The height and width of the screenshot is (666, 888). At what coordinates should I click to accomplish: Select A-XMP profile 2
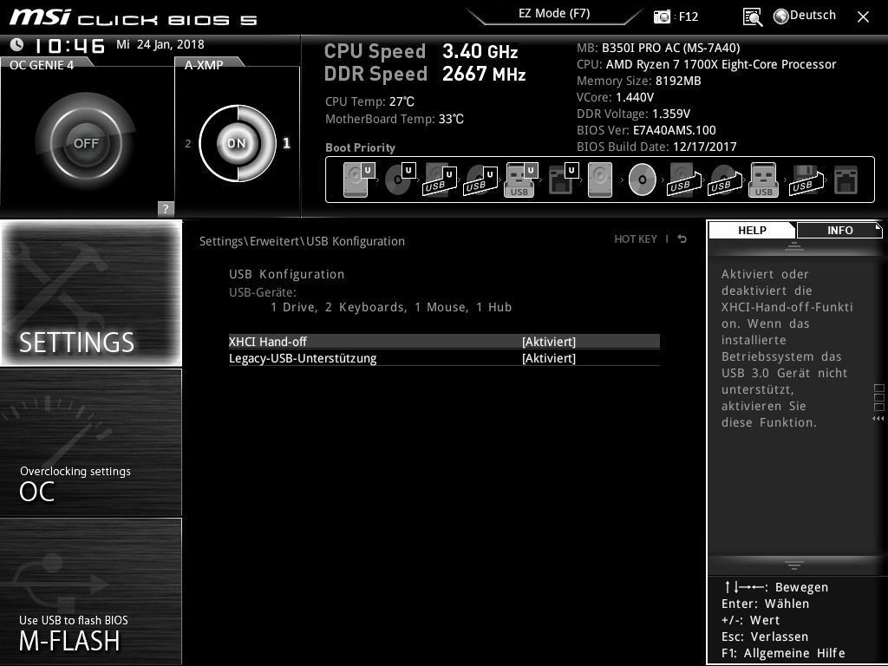188,144
